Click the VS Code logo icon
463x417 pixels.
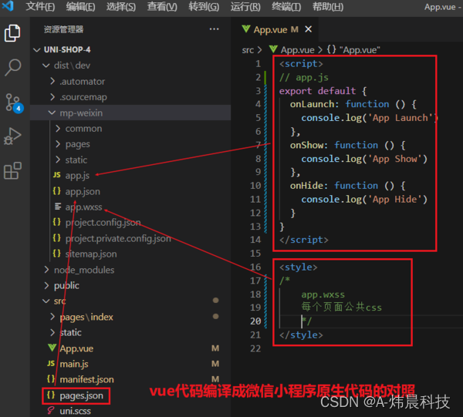[8, 5]
